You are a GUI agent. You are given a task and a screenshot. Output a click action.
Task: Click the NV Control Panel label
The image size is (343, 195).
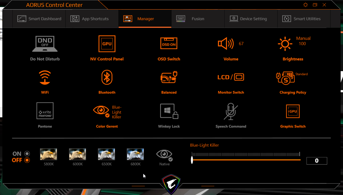point(107,59)
